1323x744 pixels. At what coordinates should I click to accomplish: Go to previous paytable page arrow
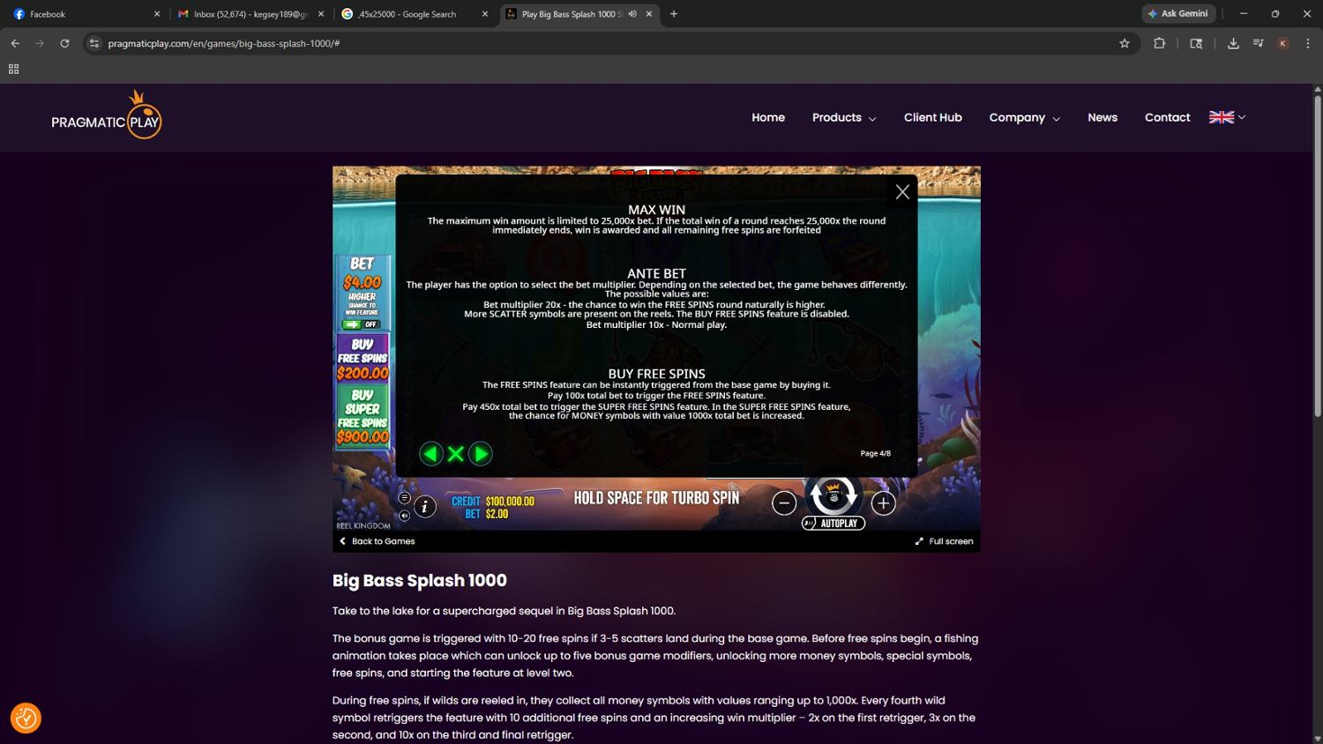(x=430, y=454)
